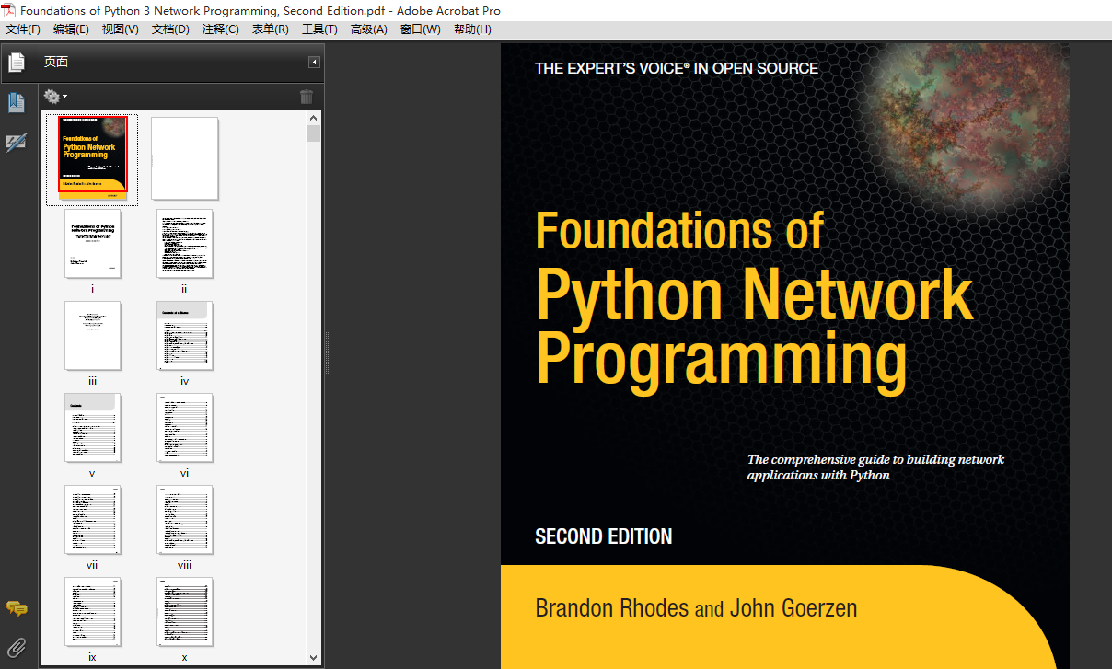This screenshot has width=1112, height=669.
Task: Collapse the 页面 navigation panel with arrow button
Action: (314, 63)
